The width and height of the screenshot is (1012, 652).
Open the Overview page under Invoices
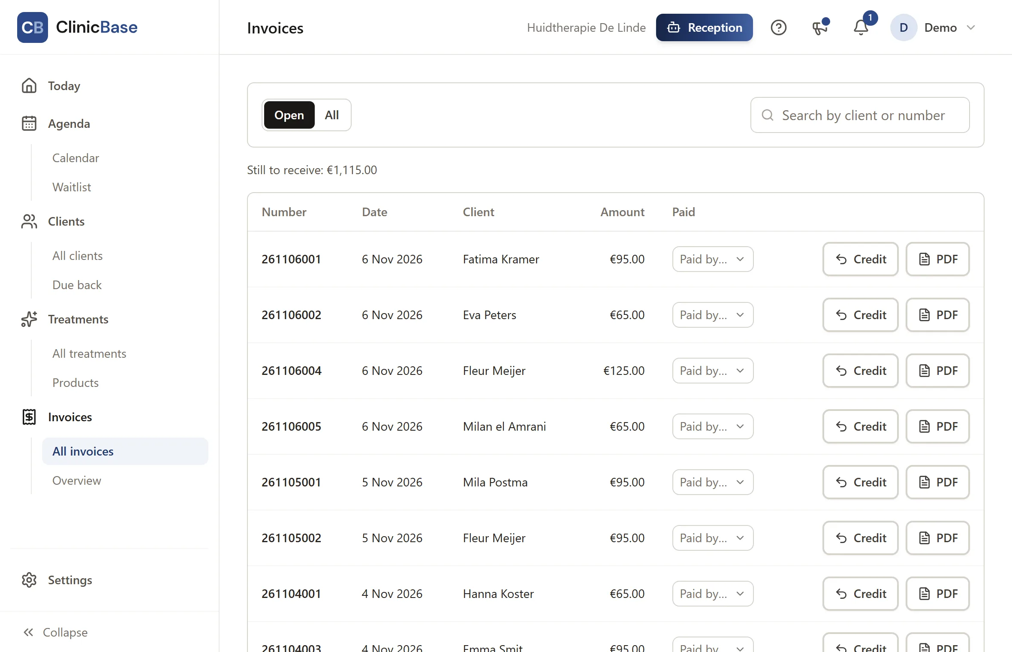77,480
